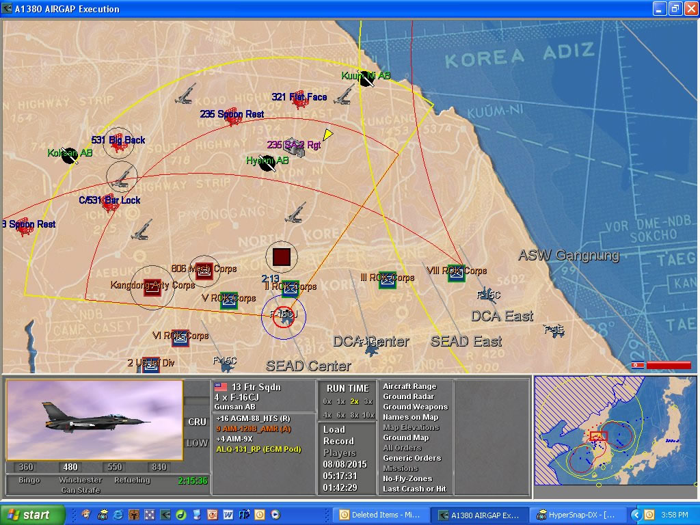Set run time speed to 1x
Screen dimensions: 700x525
[x=340, y=401]
